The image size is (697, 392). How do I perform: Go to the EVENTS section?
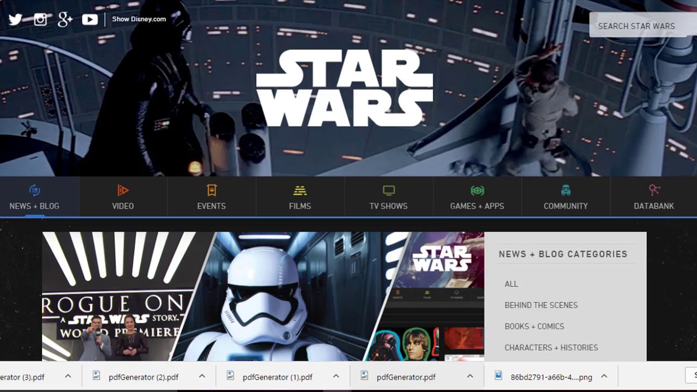click(x=211, y=206)
